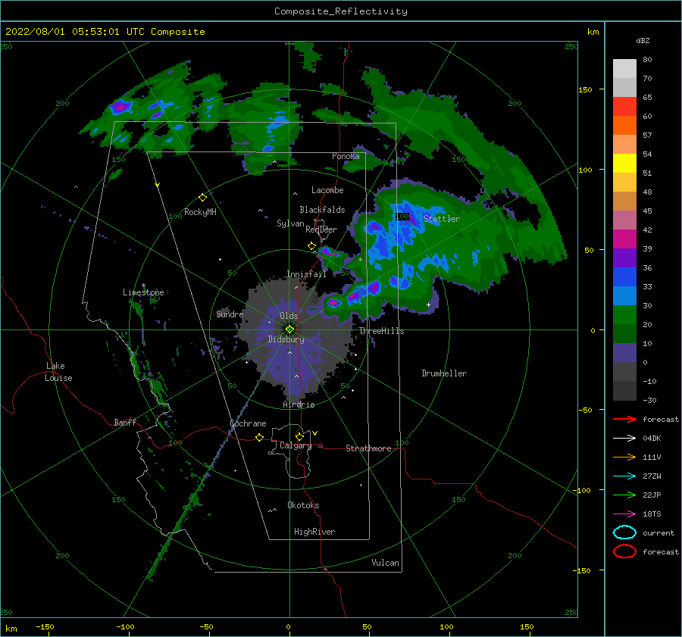Click the green 22JP arrow icon
The width and height of the screenshot is (682, 637).
pos(624,495)
